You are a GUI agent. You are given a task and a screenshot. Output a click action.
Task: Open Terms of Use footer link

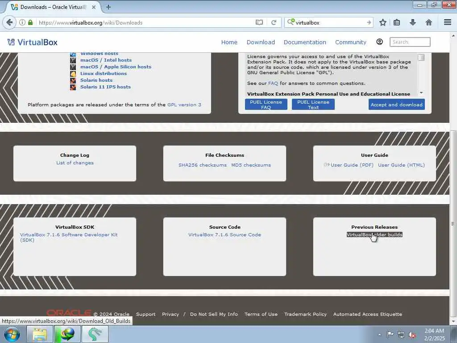pyautogui.click(x=261, y=314)
